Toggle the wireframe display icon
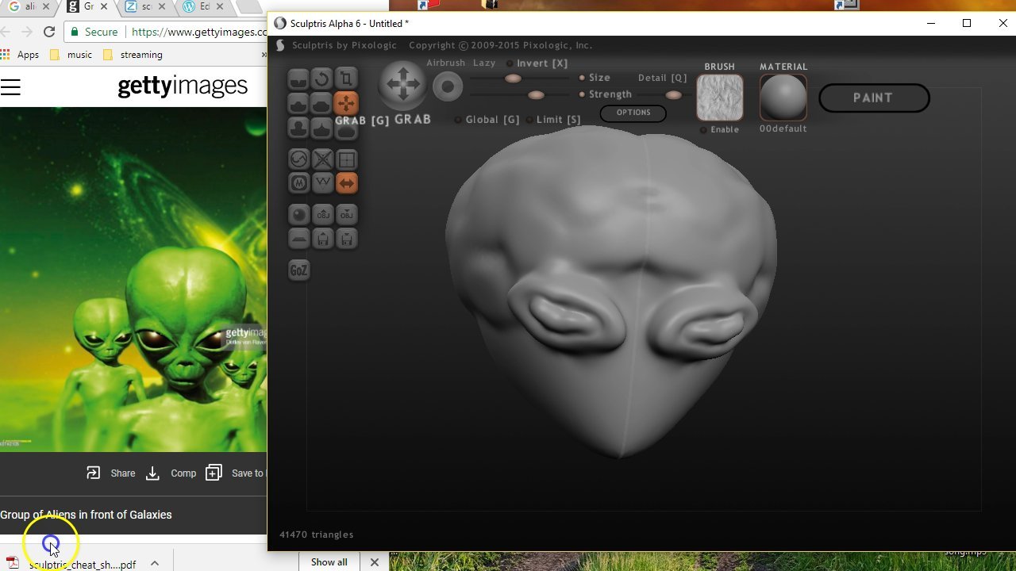1016x571 pixels. point(347,159)
